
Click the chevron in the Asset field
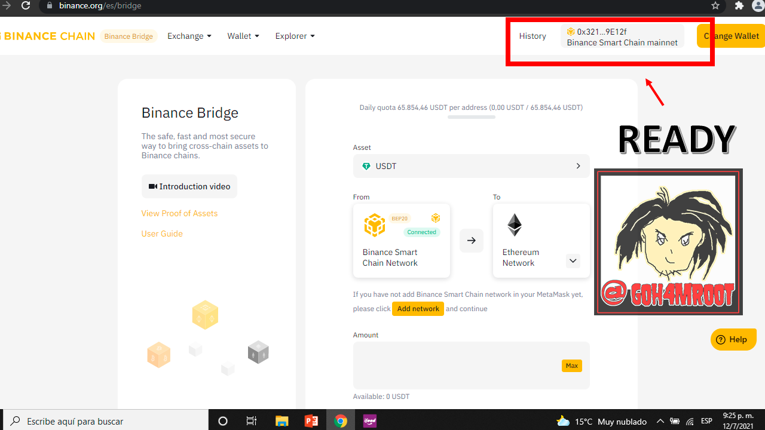578,166
